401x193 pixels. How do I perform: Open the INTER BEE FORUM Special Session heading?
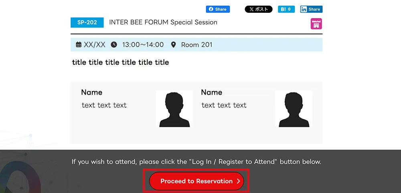163,22
